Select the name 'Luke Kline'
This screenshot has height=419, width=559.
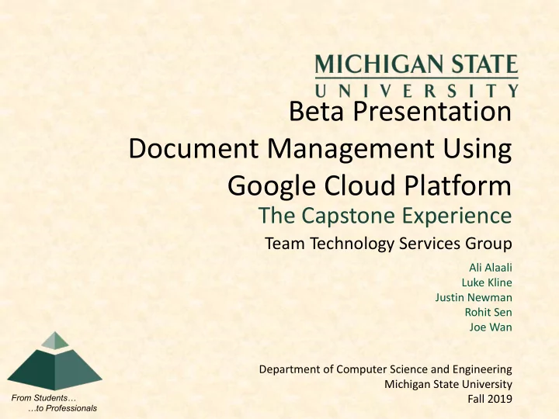(x=487, y=282)
